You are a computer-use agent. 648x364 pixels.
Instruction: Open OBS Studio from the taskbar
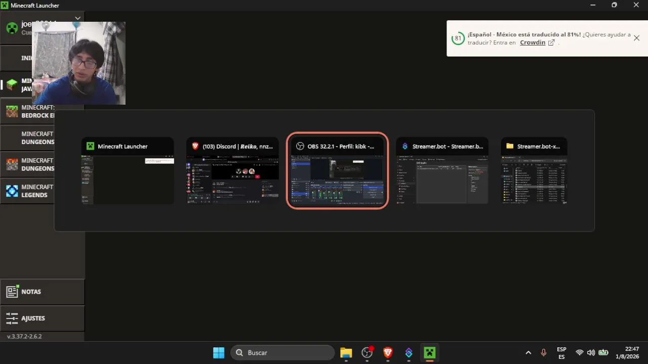[368, 352]
